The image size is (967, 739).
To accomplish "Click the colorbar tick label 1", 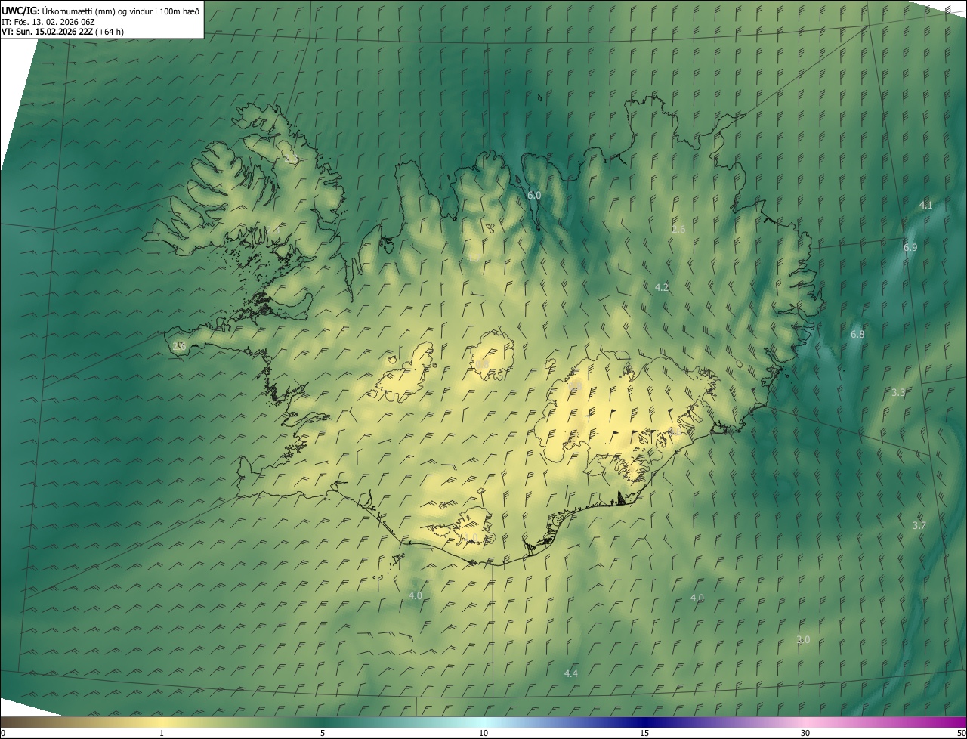I will click(162, 733).
